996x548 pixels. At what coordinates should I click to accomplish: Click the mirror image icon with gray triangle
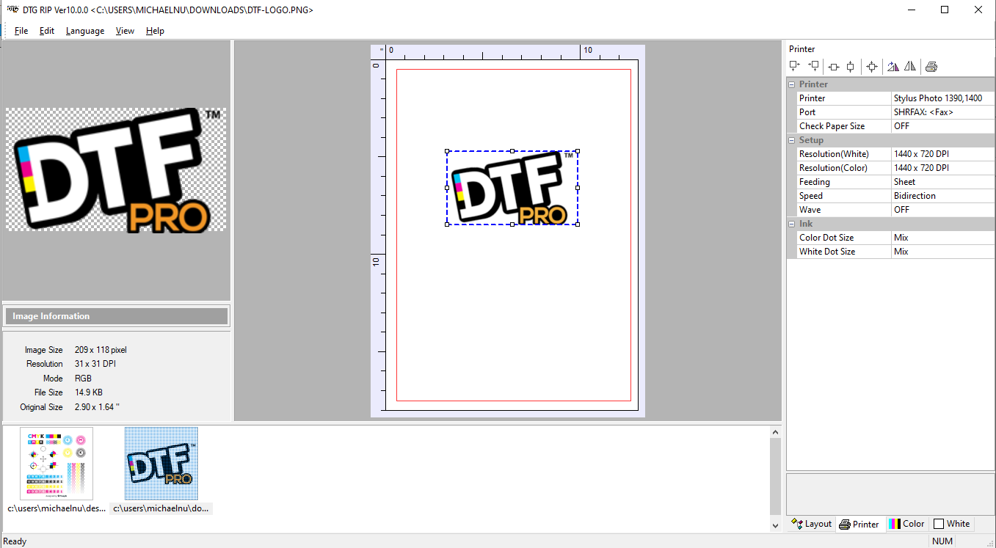[x=910, y=67]
